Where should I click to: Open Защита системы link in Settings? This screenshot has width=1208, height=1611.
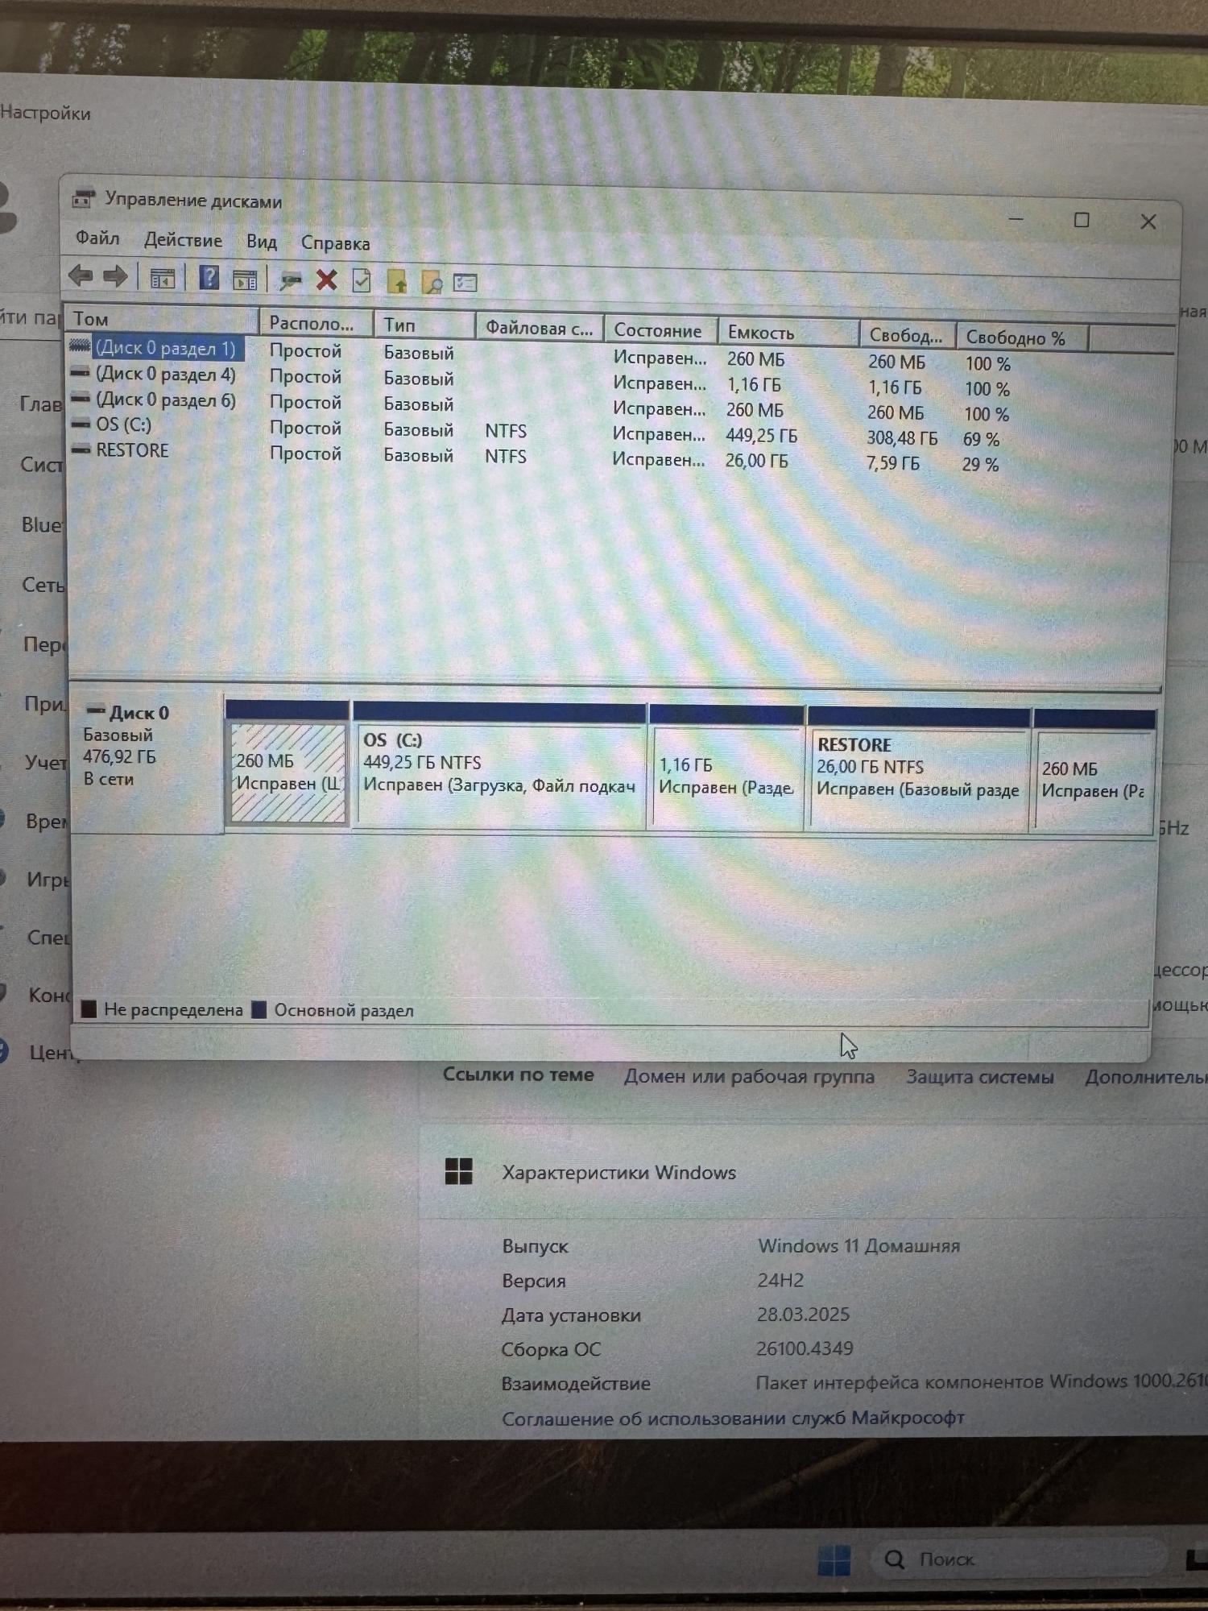click(x=979, y=1077)
